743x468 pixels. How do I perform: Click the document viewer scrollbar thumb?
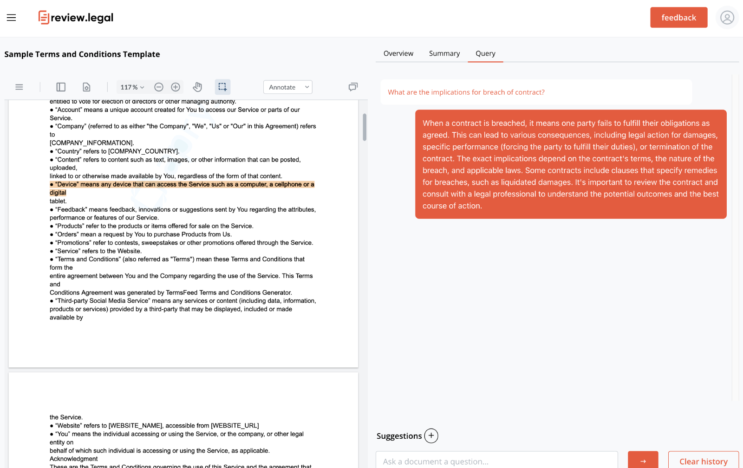pyautogui.click(x=365, y=127)
